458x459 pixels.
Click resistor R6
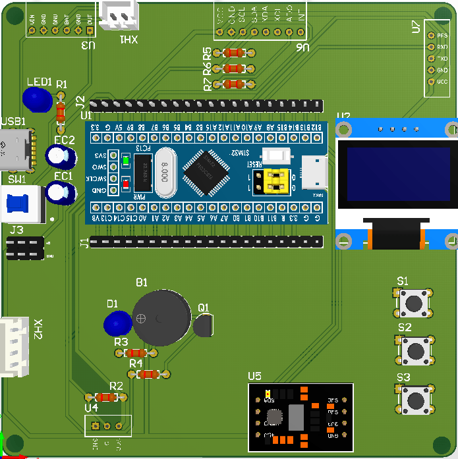[x=234, y=68]
